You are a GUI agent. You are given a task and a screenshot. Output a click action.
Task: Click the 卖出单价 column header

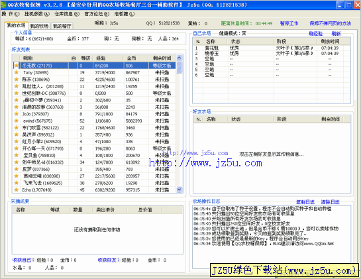pos(109,209)
